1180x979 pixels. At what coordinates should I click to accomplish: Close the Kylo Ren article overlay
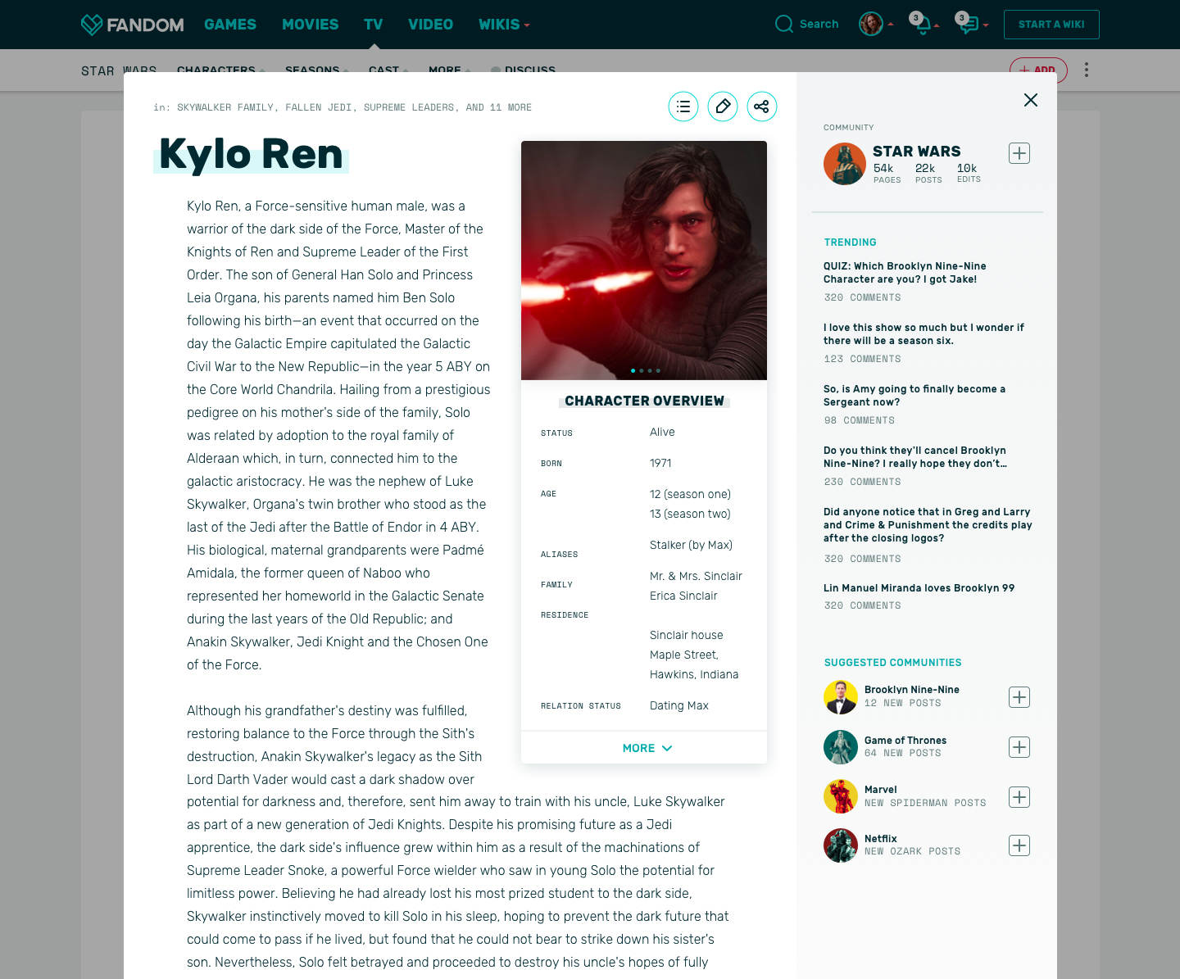(x=1030, y=100)
